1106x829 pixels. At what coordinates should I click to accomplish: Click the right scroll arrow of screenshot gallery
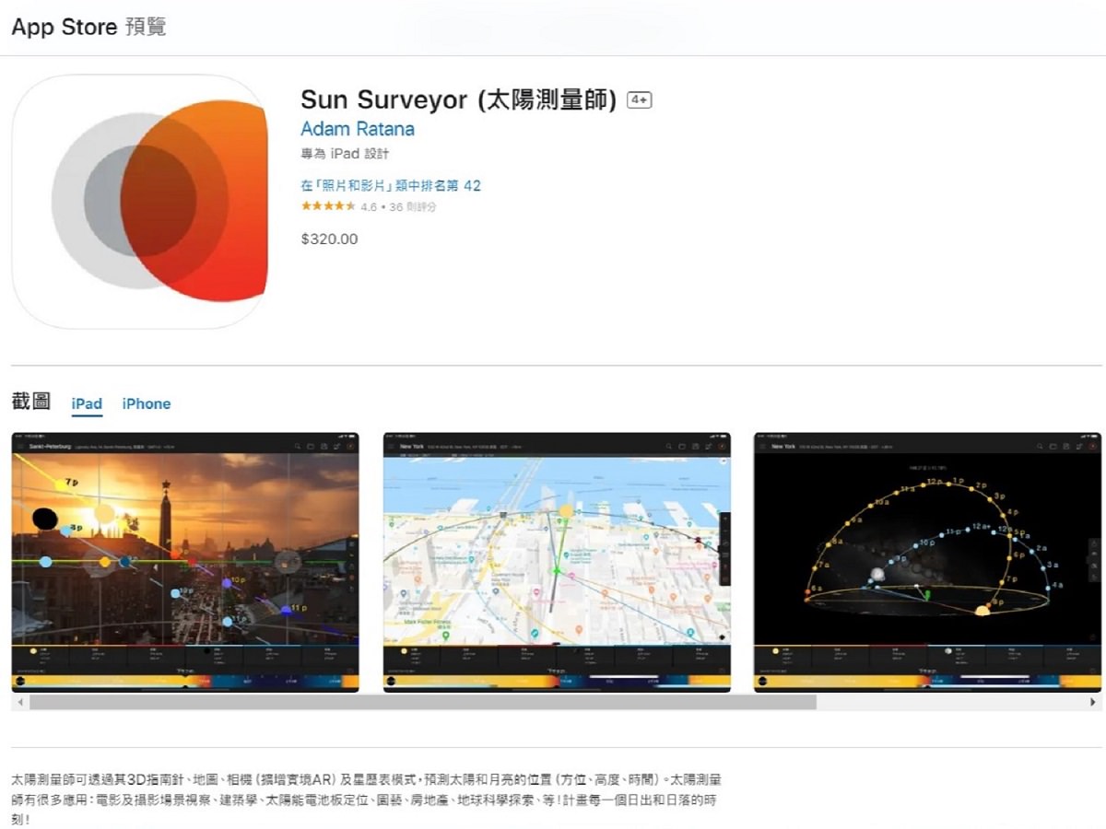pos(1094,702)
